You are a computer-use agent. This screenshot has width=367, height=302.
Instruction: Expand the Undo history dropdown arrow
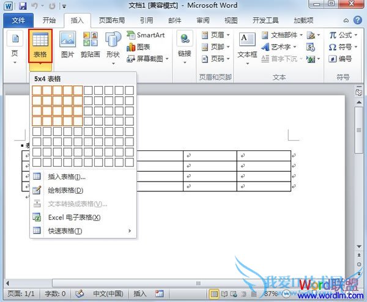[43, 6]
